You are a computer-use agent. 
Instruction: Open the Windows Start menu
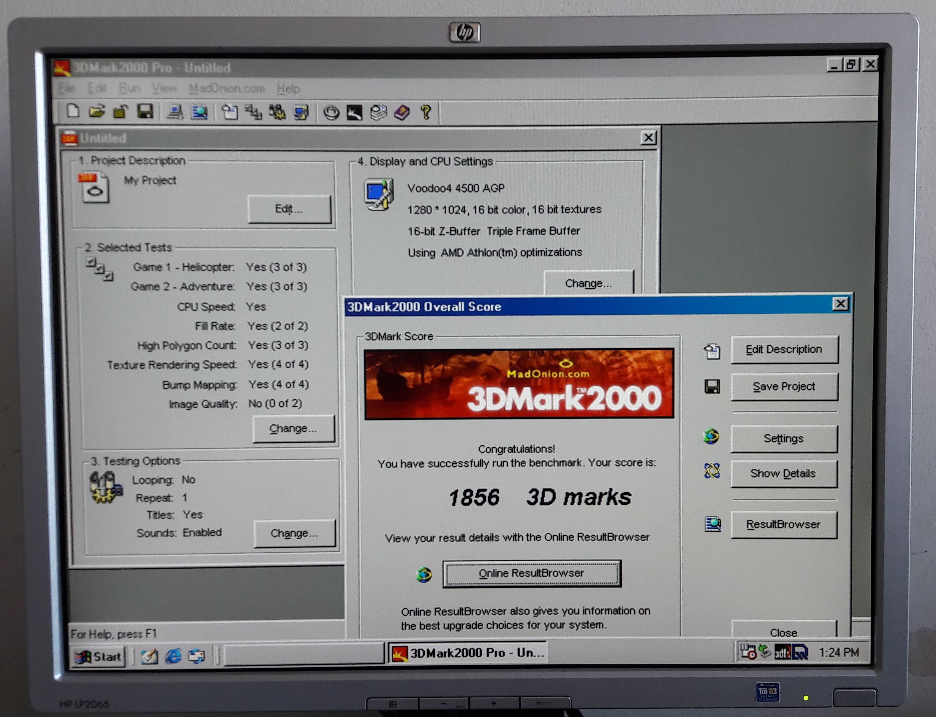(99, 657)
